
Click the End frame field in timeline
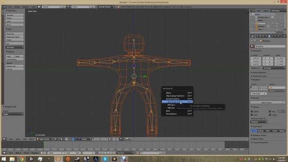click(73, 153)
